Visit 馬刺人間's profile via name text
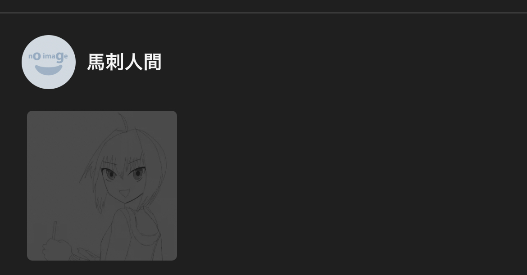 point(124,62)
